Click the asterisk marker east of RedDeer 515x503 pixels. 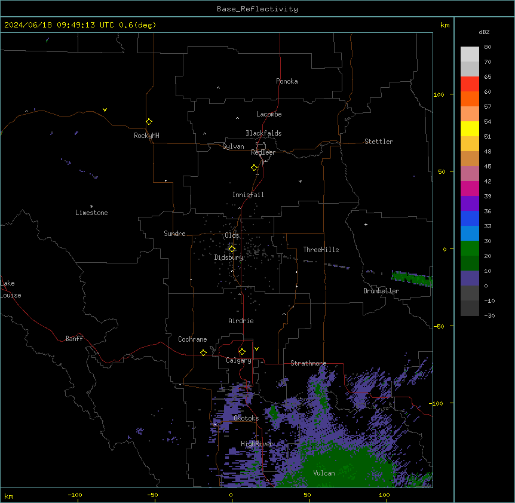[300, 181]
